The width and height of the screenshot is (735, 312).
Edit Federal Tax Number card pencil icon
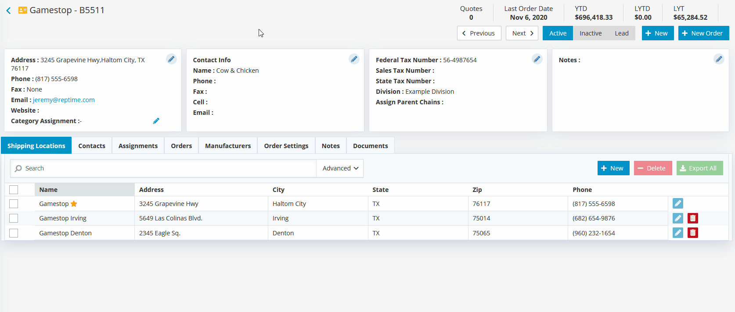[x=537, y=59]
